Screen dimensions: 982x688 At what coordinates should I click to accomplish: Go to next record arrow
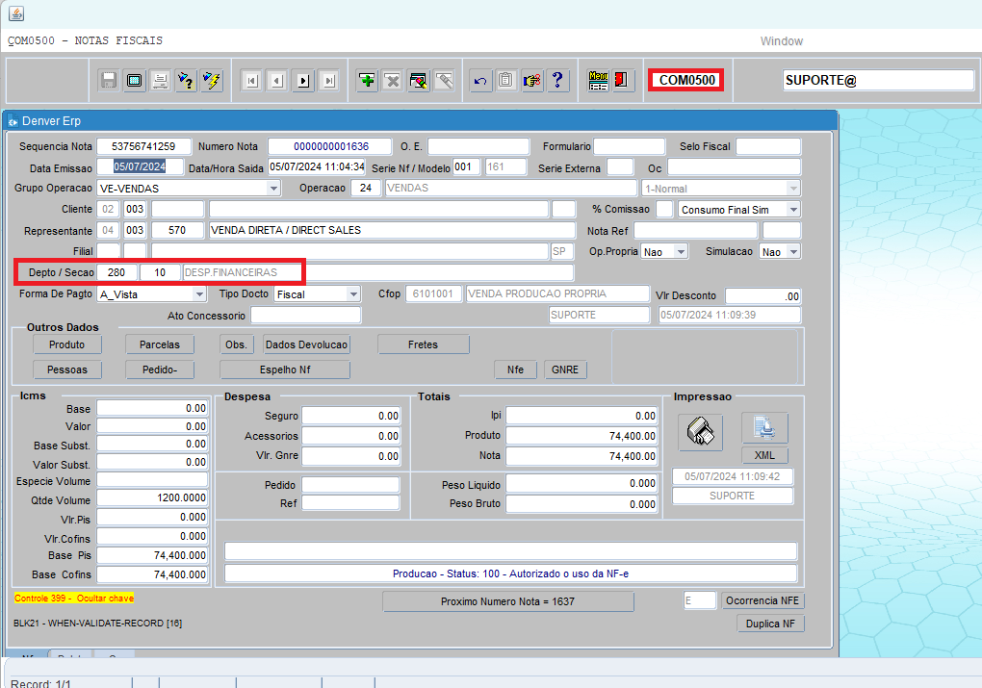pos(303,81)
